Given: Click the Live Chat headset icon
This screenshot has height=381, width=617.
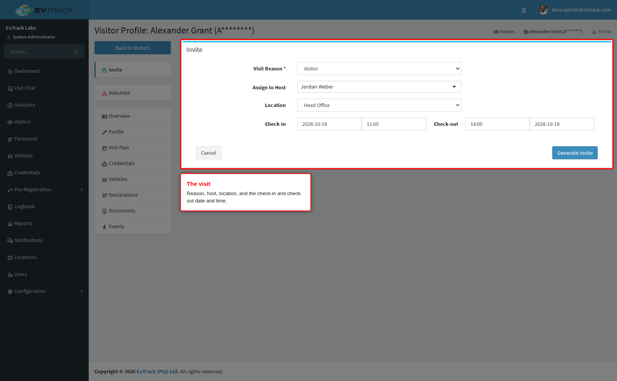Looking at the screenshot, I should tap(10, 89).
